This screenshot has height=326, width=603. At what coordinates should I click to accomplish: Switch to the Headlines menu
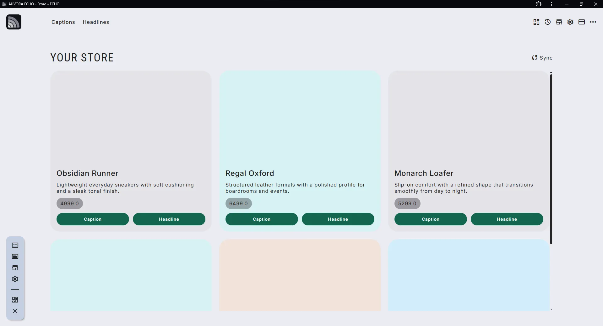click(96, 22)
